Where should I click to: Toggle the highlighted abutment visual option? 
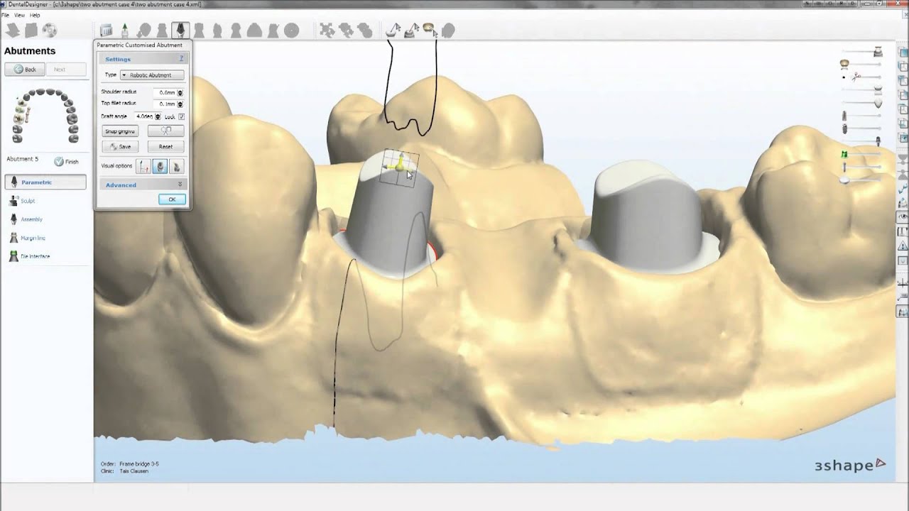[x=160, y=166]
